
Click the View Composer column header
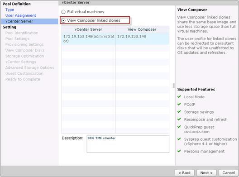[x=142, y=29]
